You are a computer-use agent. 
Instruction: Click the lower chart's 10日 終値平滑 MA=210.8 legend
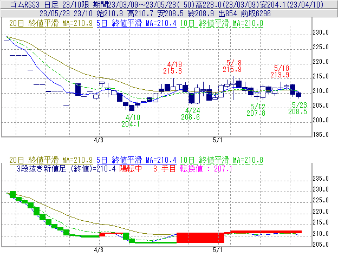222,160
